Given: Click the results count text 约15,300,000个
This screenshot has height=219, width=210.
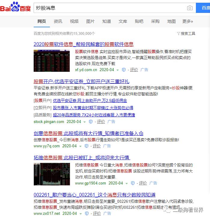Looking at the screenshot, I should 83,34.
